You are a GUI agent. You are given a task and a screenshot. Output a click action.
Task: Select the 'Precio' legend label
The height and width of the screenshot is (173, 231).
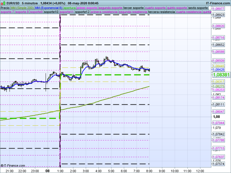pyautogui.click(x=5, y=8)
